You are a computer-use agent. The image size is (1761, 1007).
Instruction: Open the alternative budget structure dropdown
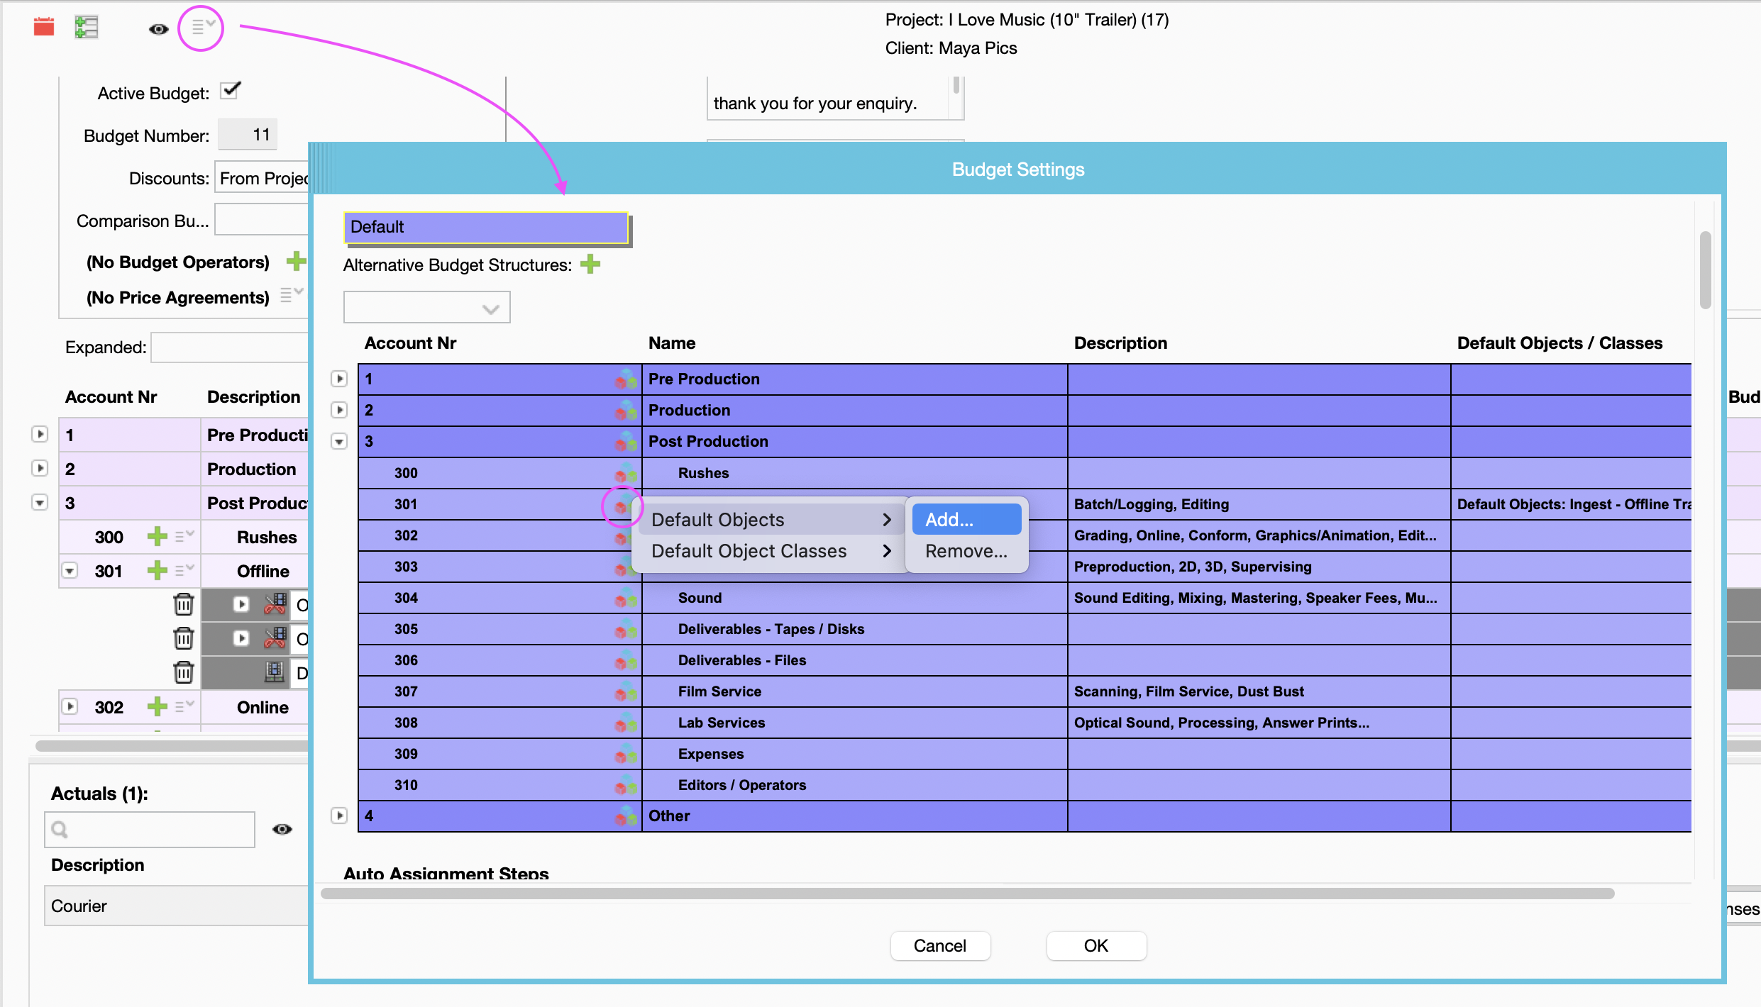pyautogui.click(x=426, y=307)
